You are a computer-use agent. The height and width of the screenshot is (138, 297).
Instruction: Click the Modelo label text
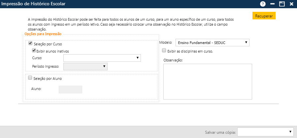pyautogui.click(x=166, y=43)
